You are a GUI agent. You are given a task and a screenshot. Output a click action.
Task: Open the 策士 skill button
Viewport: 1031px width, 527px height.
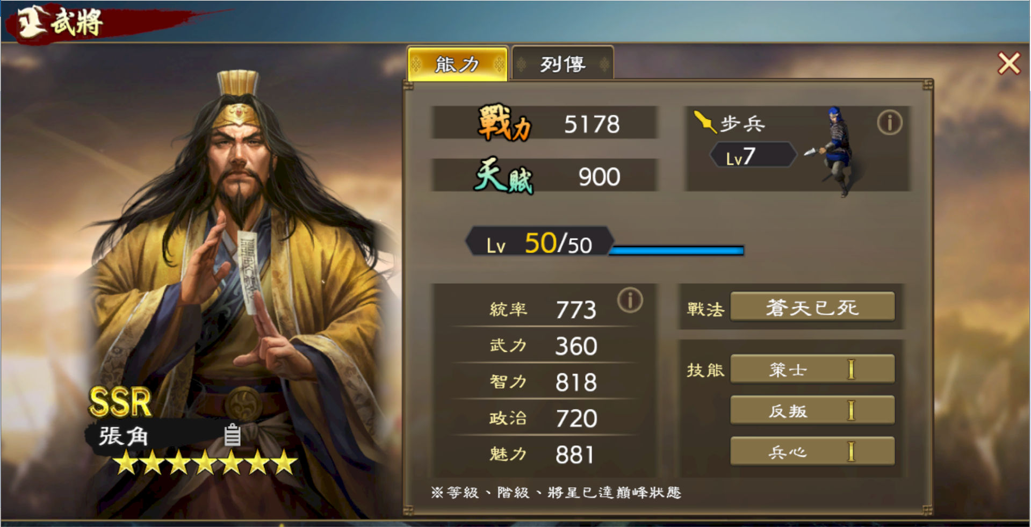click(812, 369)
